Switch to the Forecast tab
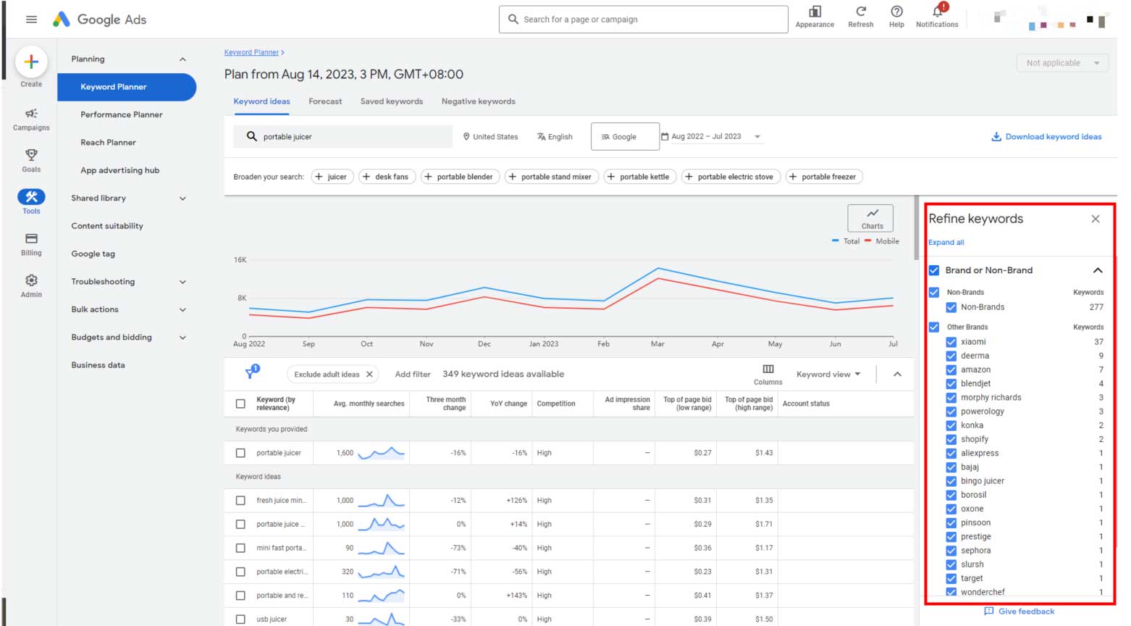Image resolution: width=1131 pixels, height=626 pixels. [x=325, y=101]
